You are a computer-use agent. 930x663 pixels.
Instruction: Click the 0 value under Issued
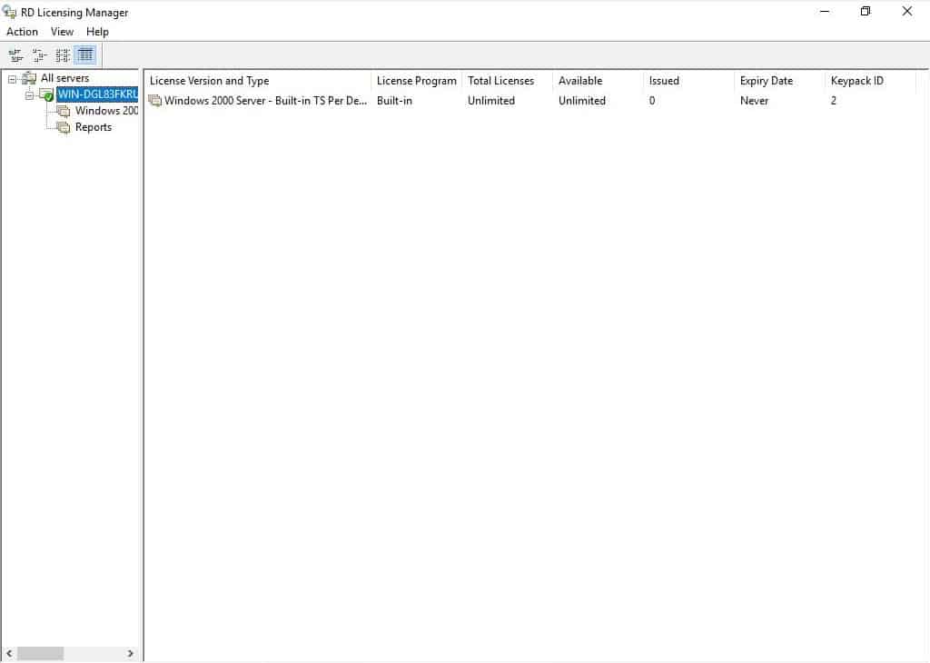pos(652,101)
